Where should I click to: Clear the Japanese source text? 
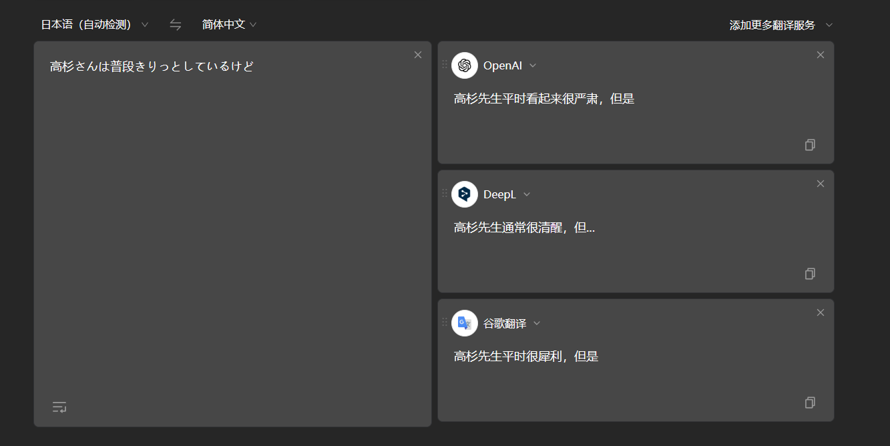pos(418,55)
